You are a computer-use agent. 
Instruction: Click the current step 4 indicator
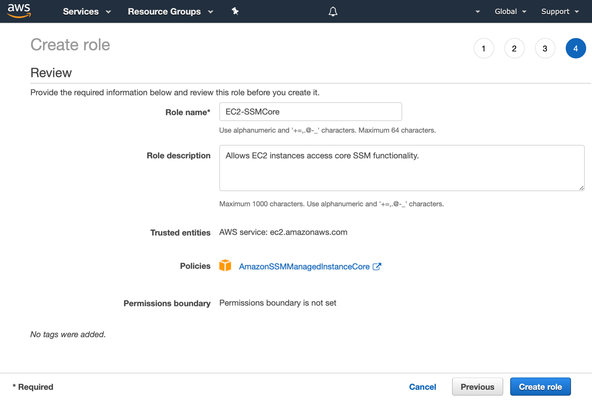(576, 48)
